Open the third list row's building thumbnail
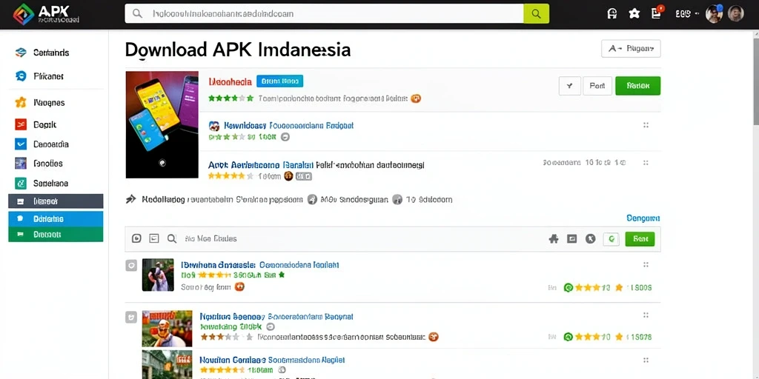 click(167, 365)
